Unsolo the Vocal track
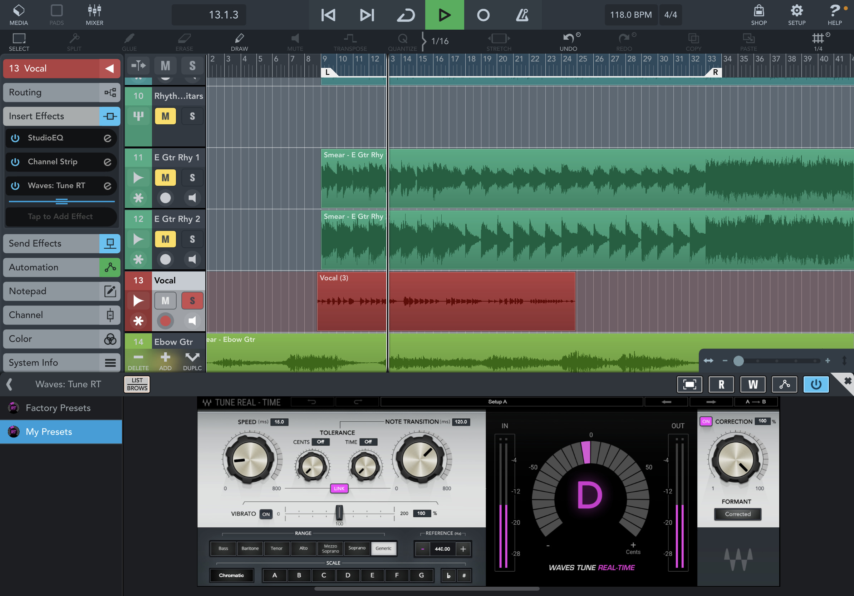The height and width of the screenshot is (596, 854). point(192,301)
